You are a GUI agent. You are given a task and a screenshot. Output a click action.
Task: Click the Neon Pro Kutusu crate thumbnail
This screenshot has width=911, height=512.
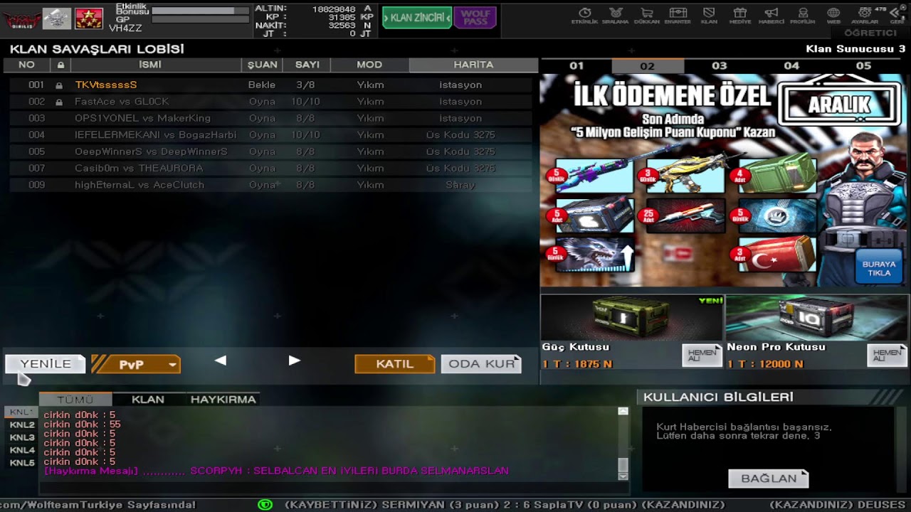coord(816,318)
